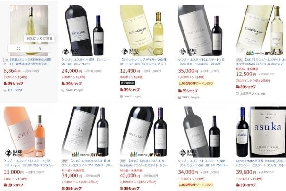Click the shop icon beside JOYLAB seller name
The height and width of the screenshot is (191, 286).
coord(237,94)
